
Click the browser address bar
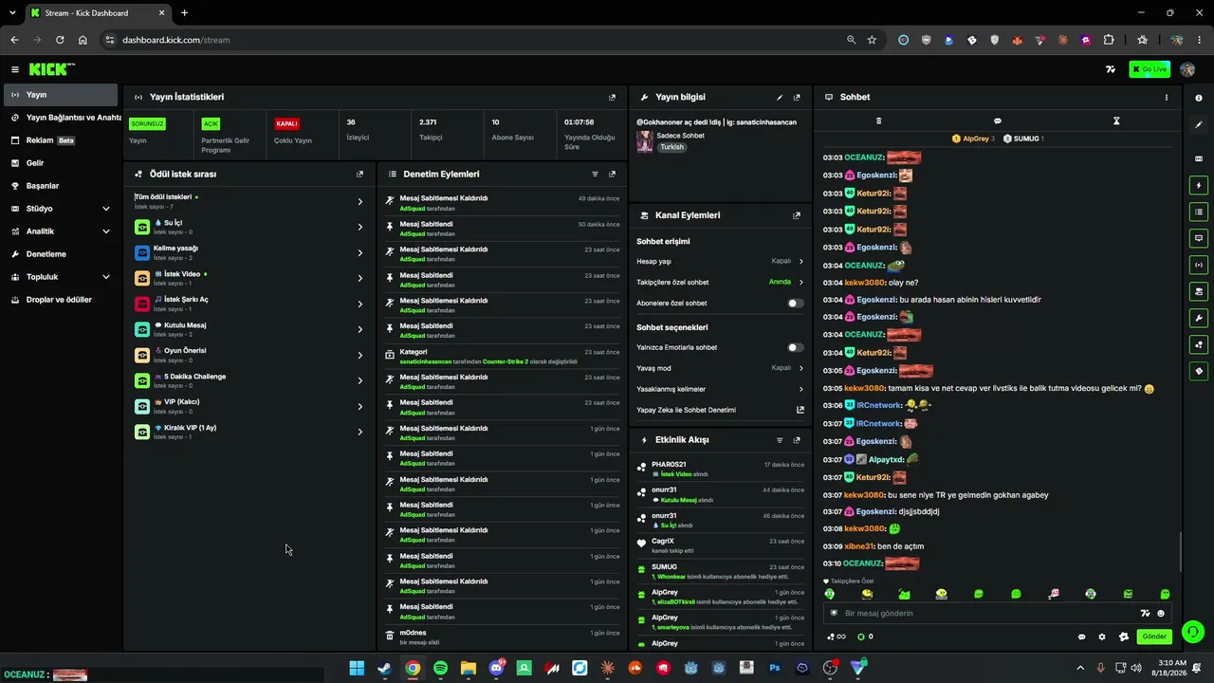tap(474, 40)
